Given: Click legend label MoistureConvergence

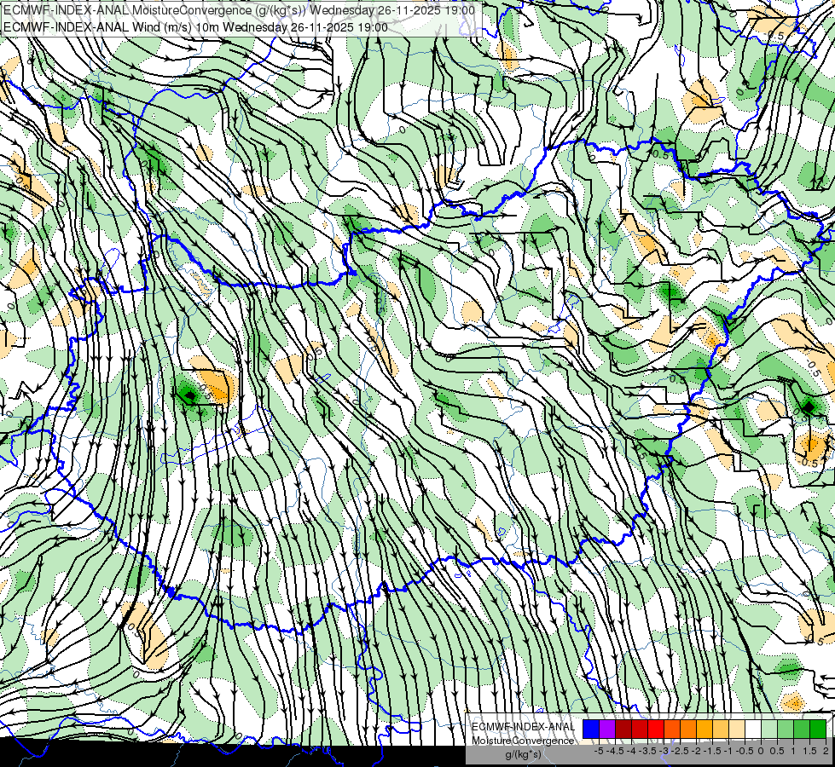Looking at the screenshot, I should (523, 741).
